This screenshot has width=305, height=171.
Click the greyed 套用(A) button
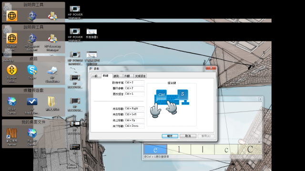tap(206, 136)
